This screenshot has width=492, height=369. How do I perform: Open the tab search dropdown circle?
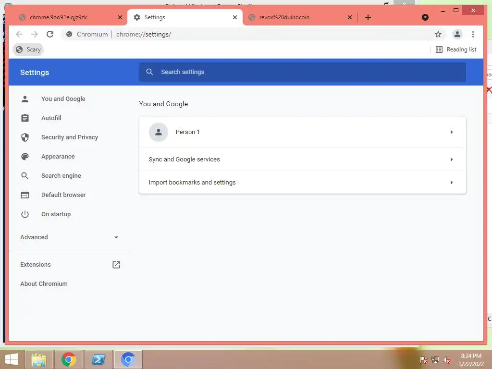(x=425, y=17)
